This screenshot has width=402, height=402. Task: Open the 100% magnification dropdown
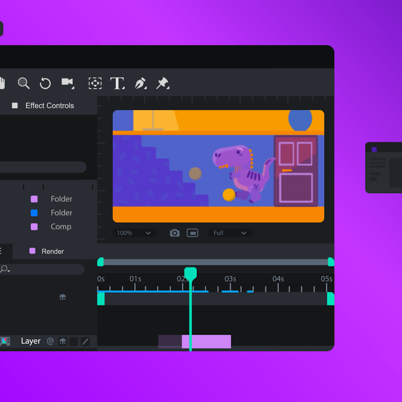click(x=134, y=233)
